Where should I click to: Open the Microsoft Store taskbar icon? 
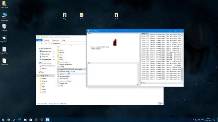coord(31,120)
